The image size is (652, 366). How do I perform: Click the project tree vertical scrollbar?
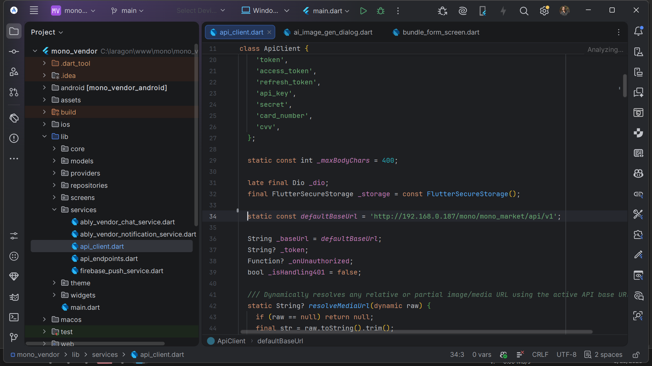click(x=196, y=135)
